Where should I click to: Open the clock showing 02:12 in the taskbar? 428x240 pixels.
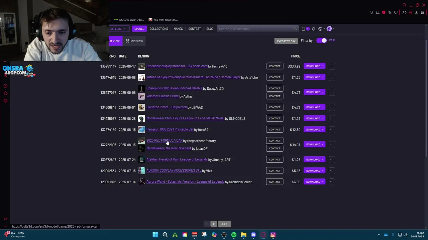point(417,235)
